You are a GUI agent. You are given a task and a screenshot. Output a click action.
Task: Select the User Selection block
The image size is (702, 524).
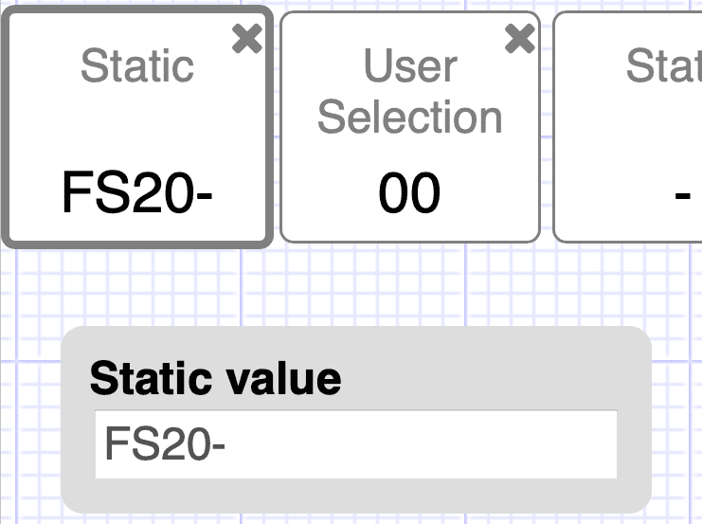pos(410,127)
